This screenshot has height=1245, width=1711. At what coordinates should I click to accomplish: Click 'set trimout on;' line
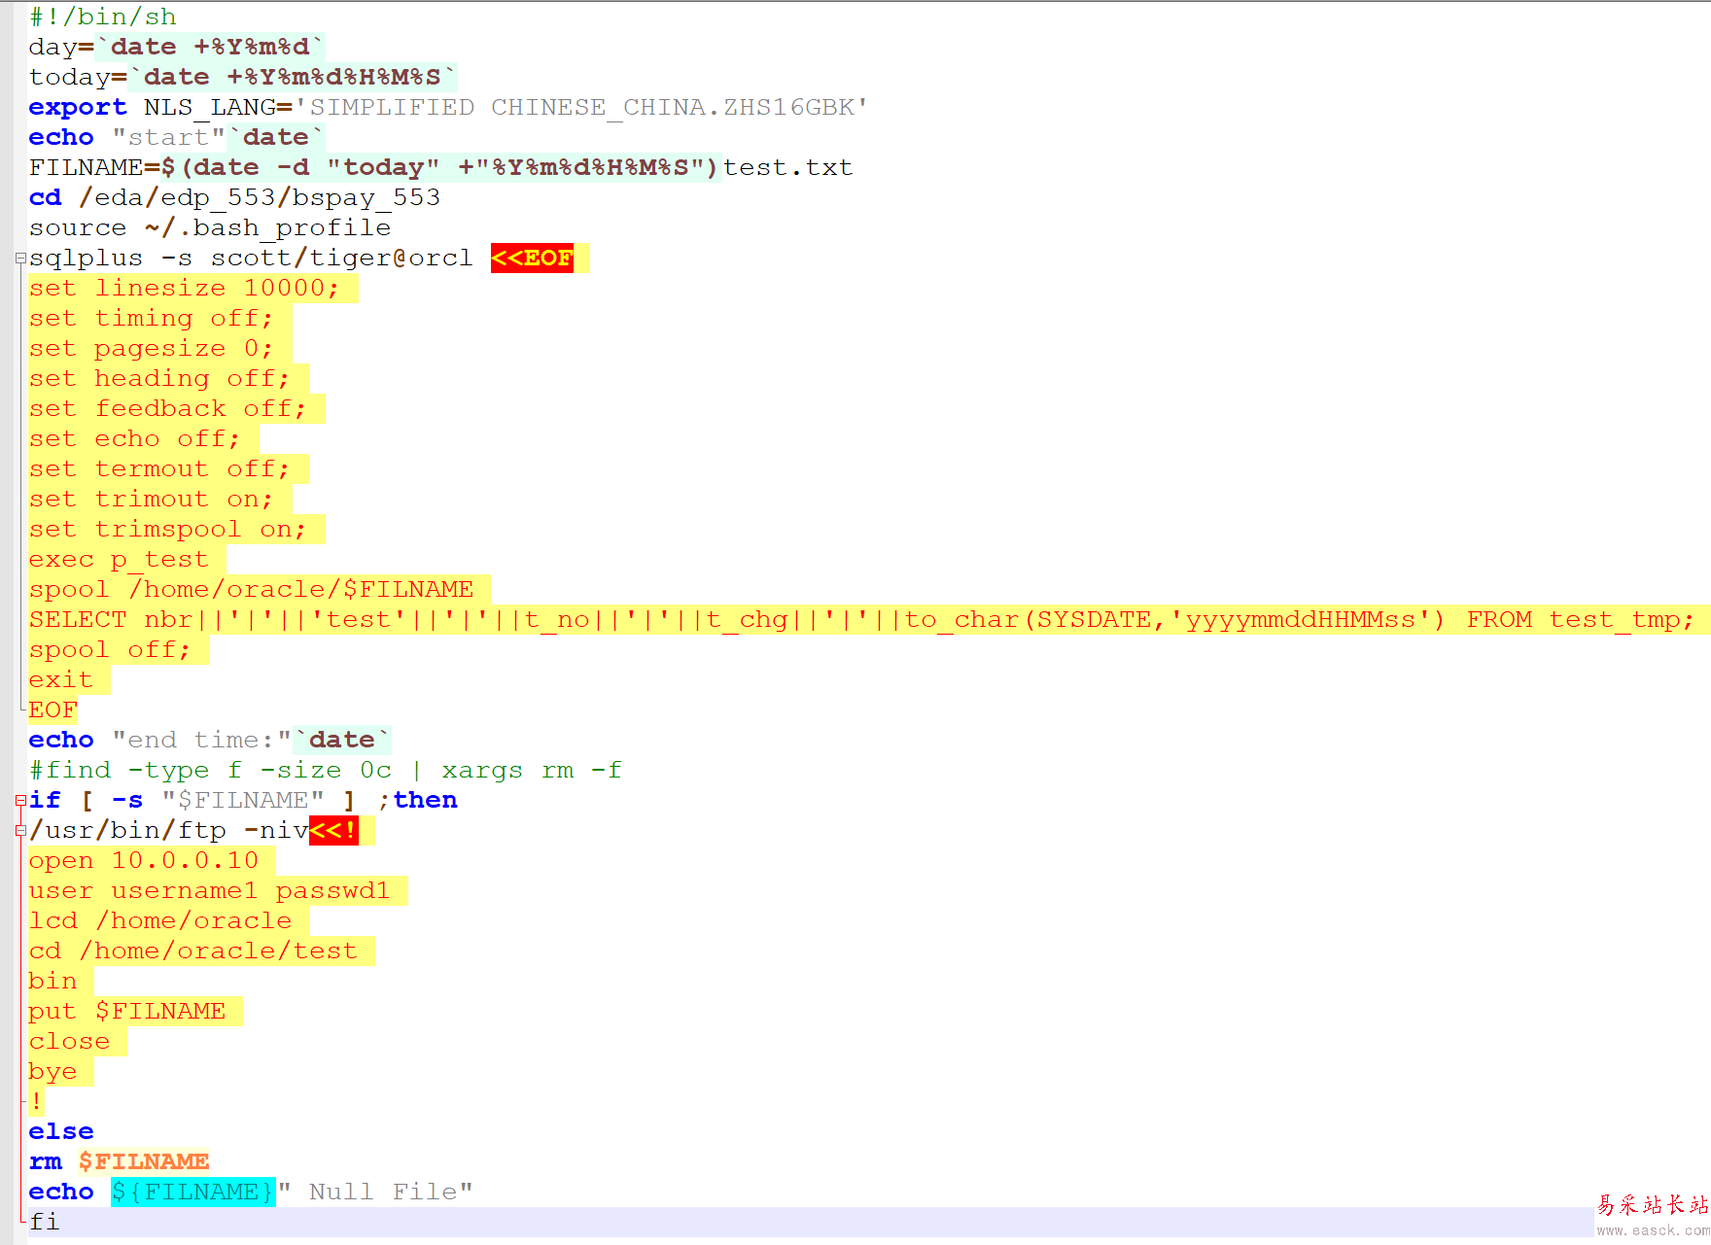pyautogui.click(x=151, y=499)
